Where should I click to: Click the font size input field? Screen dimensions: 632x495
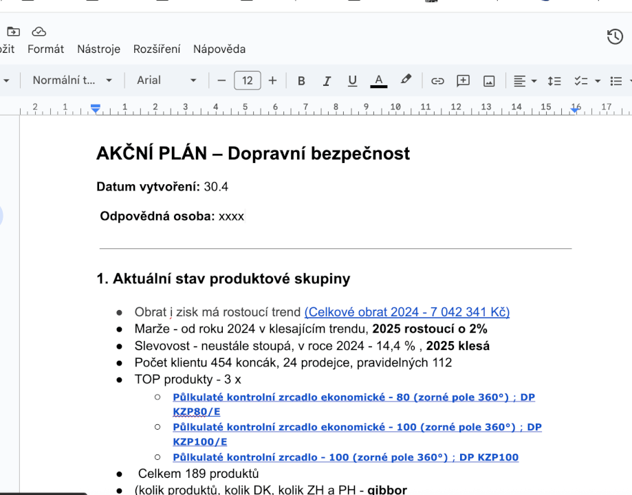pos(247,80)
